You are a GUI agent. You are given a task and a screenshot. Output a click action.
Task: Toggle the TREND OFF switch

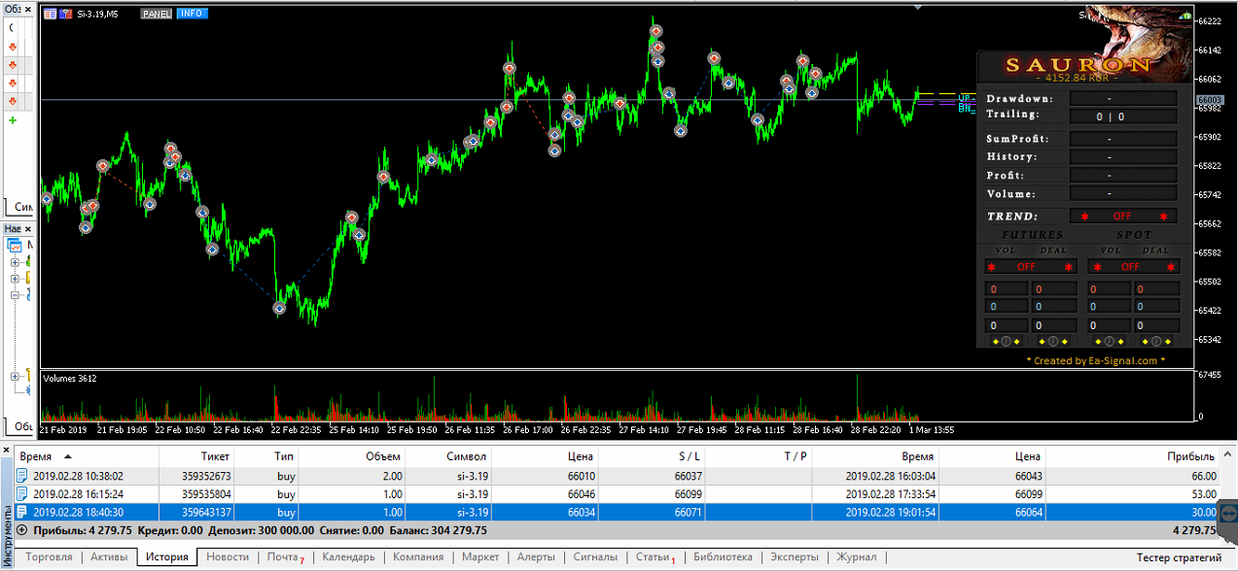coord(1123,217)
